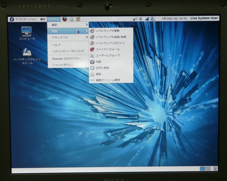Viewport: 227px width, 181px height.
Task: Select ファイアーウォール (Firewall) in the submenu
Action: [107, 49]
